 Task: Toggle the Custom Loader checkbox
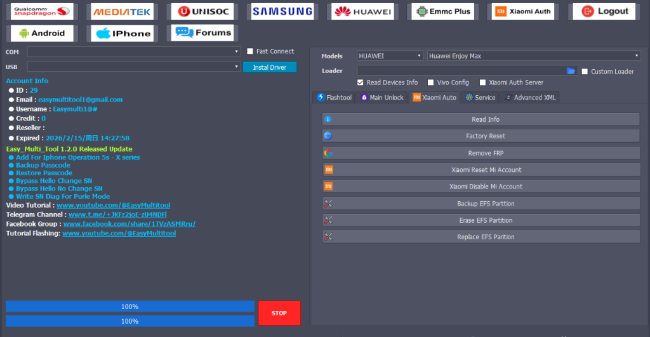585,71
